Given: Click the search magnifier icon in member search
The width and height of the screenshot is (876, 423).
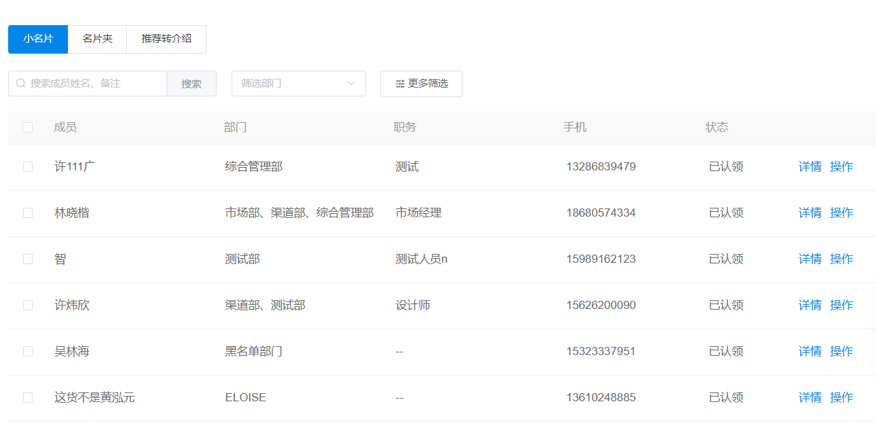Looking at the screenshot, I should click(x=21, y=84).
